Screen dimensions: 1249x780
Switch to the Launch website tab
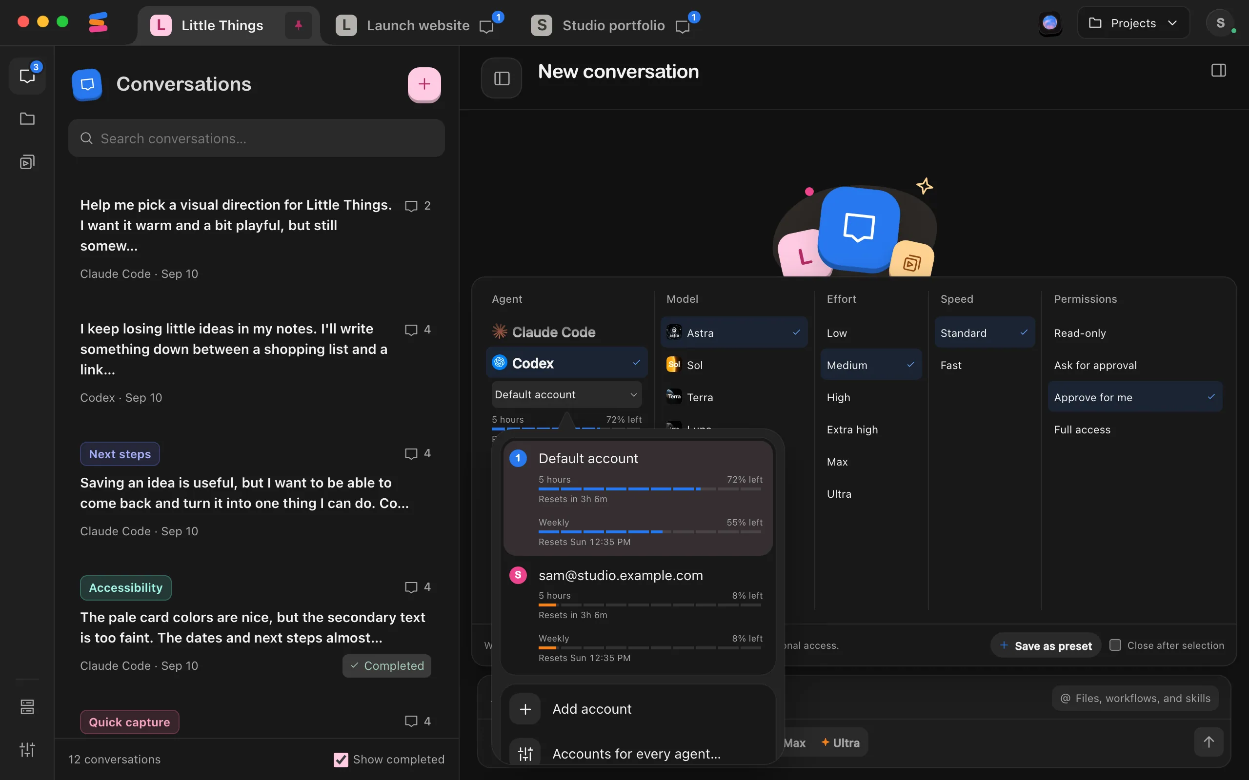(418, 25)
